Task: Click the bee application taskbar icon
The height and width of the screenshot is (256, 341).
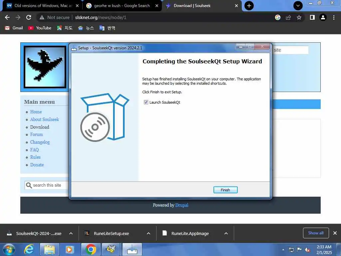Action: tap(111, 249)
